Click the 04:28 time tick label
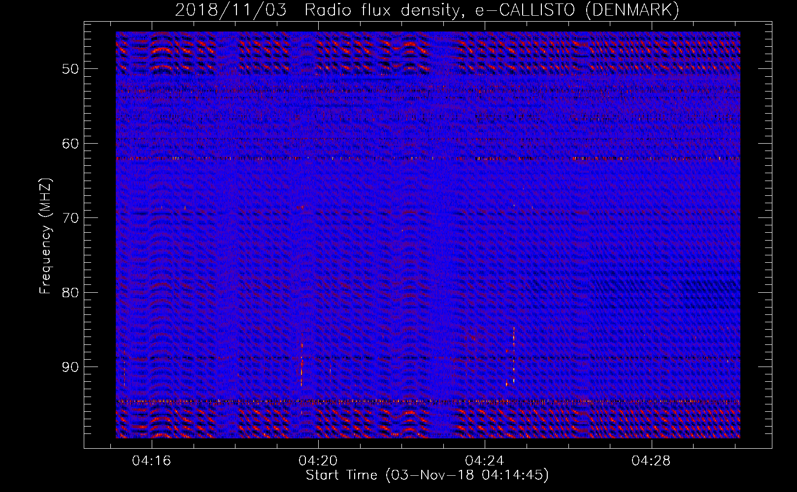Viewport: 797px width, 492px height. pos(651,461)
